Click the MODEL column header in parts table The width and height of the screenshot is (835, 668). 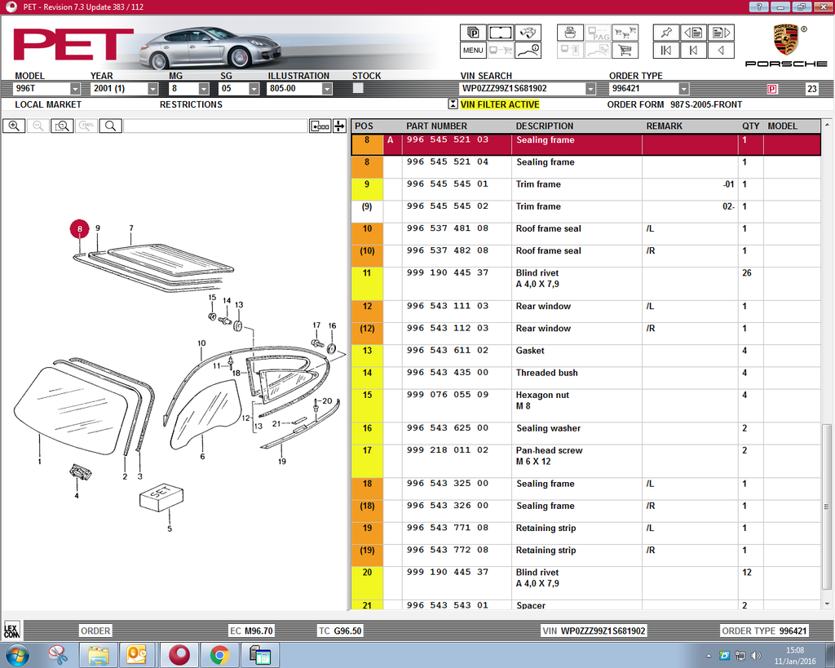[x=782, y=126]
